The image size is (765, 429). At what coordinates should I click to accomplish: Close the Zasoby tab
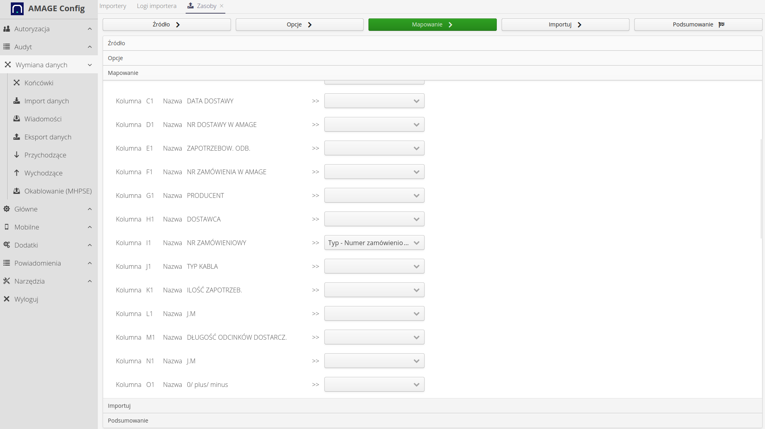(222, 6)
